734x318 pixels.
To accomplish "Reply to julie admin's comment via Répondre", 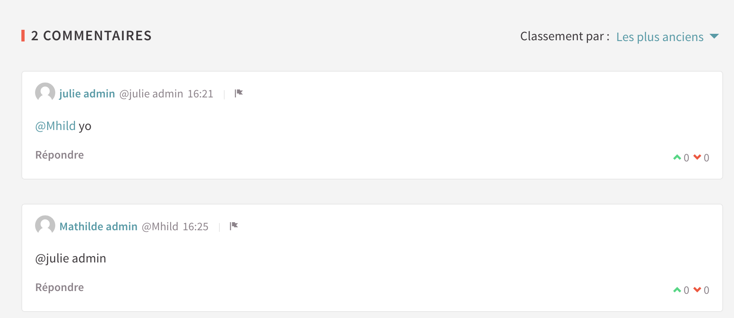I will [x=60, y=155].
